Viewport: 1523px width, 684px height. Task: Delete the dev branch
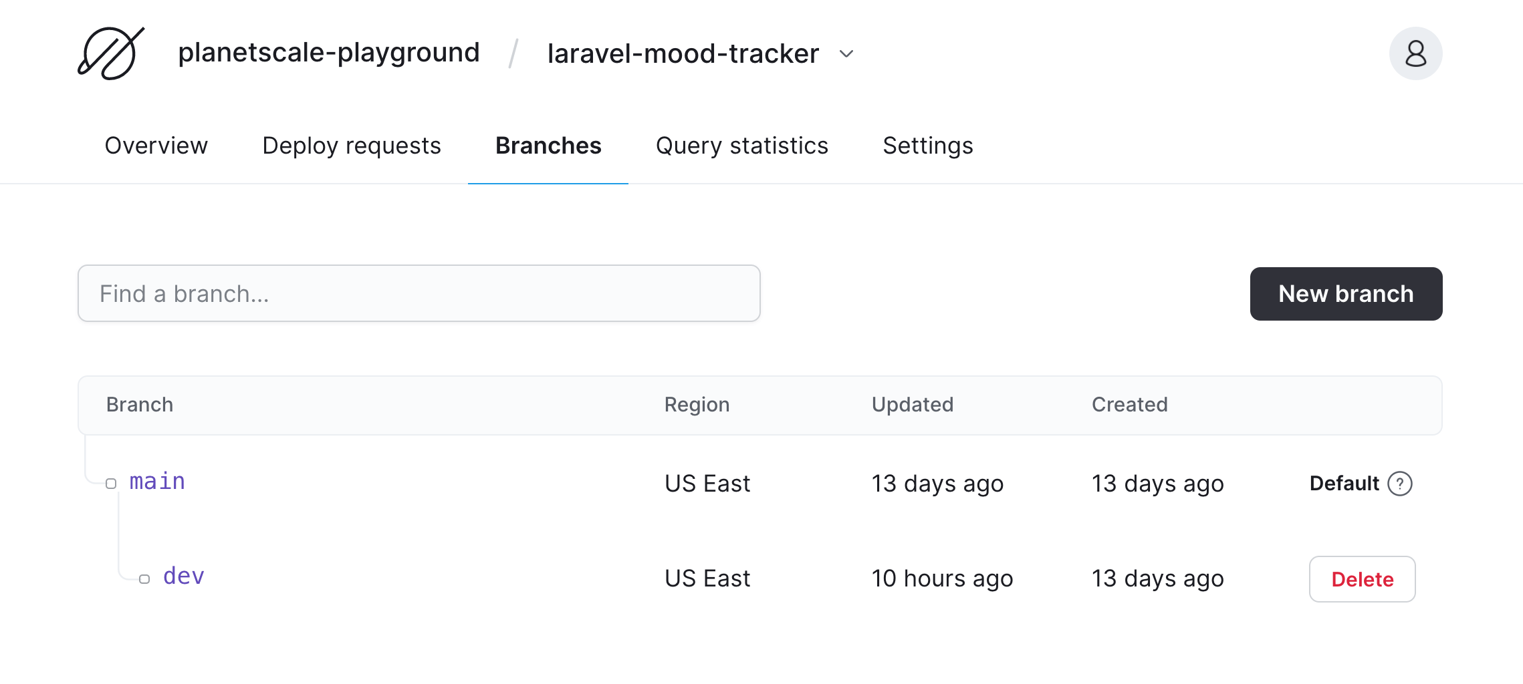pyautogui.click(x=1362, y=579)
